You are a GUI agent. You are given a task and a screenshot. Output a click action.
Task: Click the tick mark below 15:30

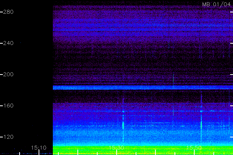pos(116,152)
